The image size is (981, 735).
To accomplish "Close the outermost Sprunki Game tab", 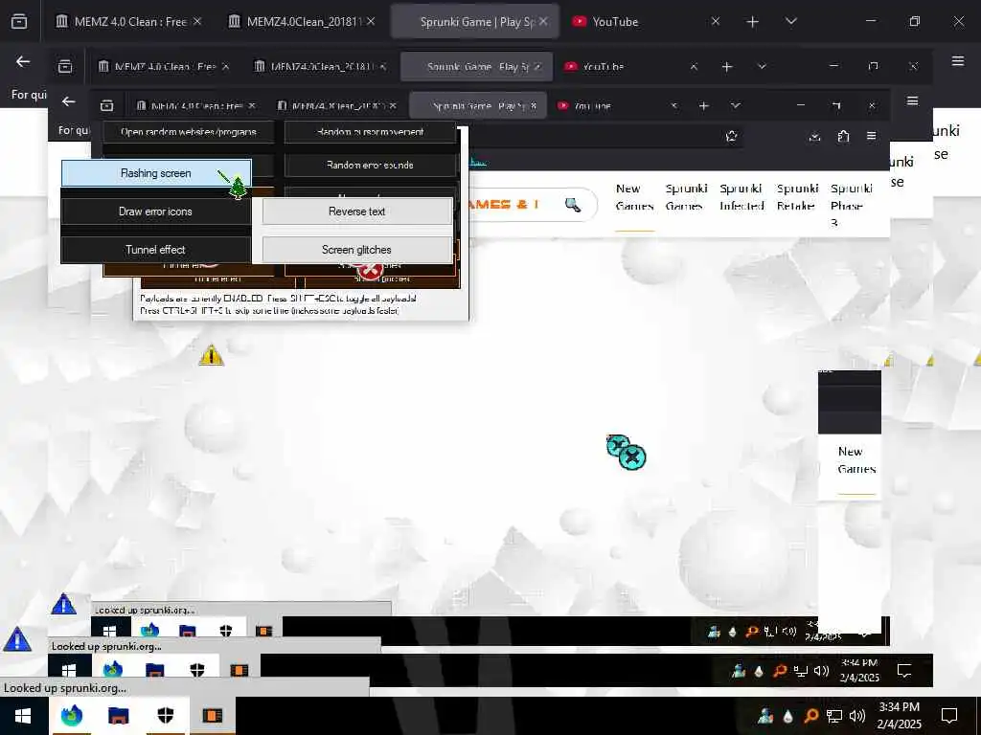I will click(543, 21).
